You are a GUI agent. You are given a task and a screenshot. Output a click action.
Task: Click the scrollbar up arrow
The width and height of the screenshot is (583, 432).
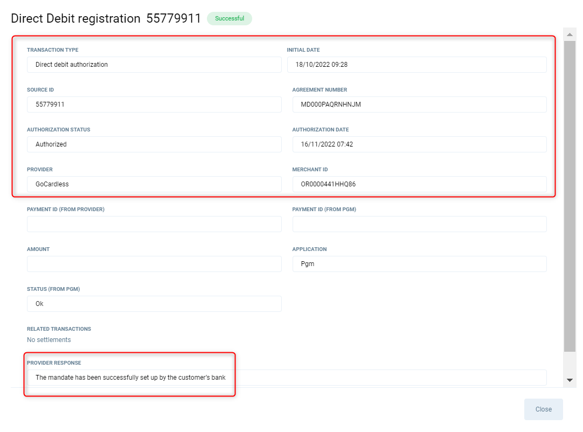click(x=570, y=35)
